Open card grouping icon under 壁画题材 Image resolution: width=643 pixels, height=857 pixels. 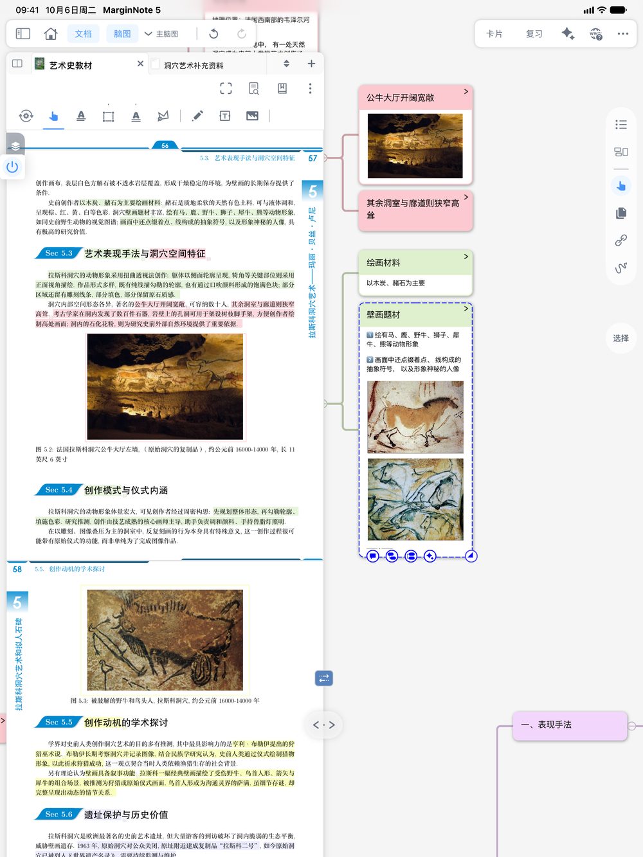(x=412, y=556)
